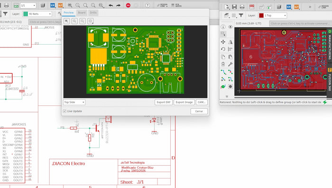Expand more tools chevron in board sidebar

227,96
